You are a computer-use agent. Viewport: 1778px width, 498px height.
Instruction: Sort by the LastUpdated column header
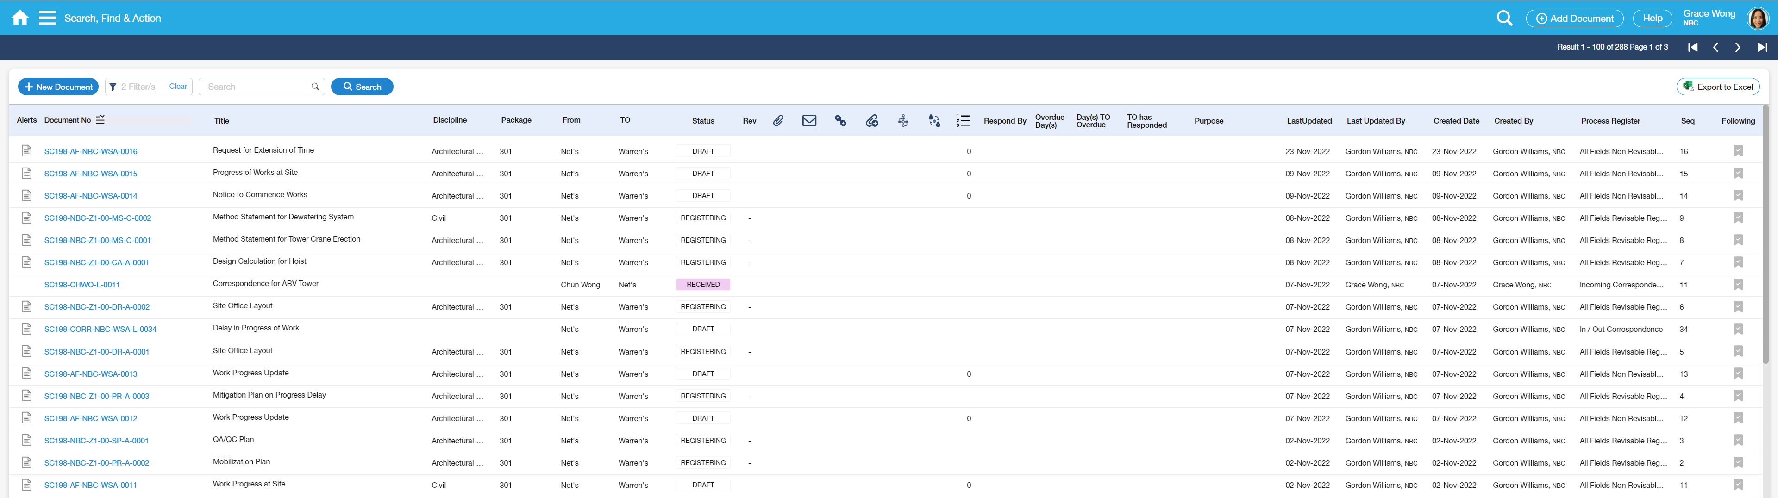(x=1308, y=121)
